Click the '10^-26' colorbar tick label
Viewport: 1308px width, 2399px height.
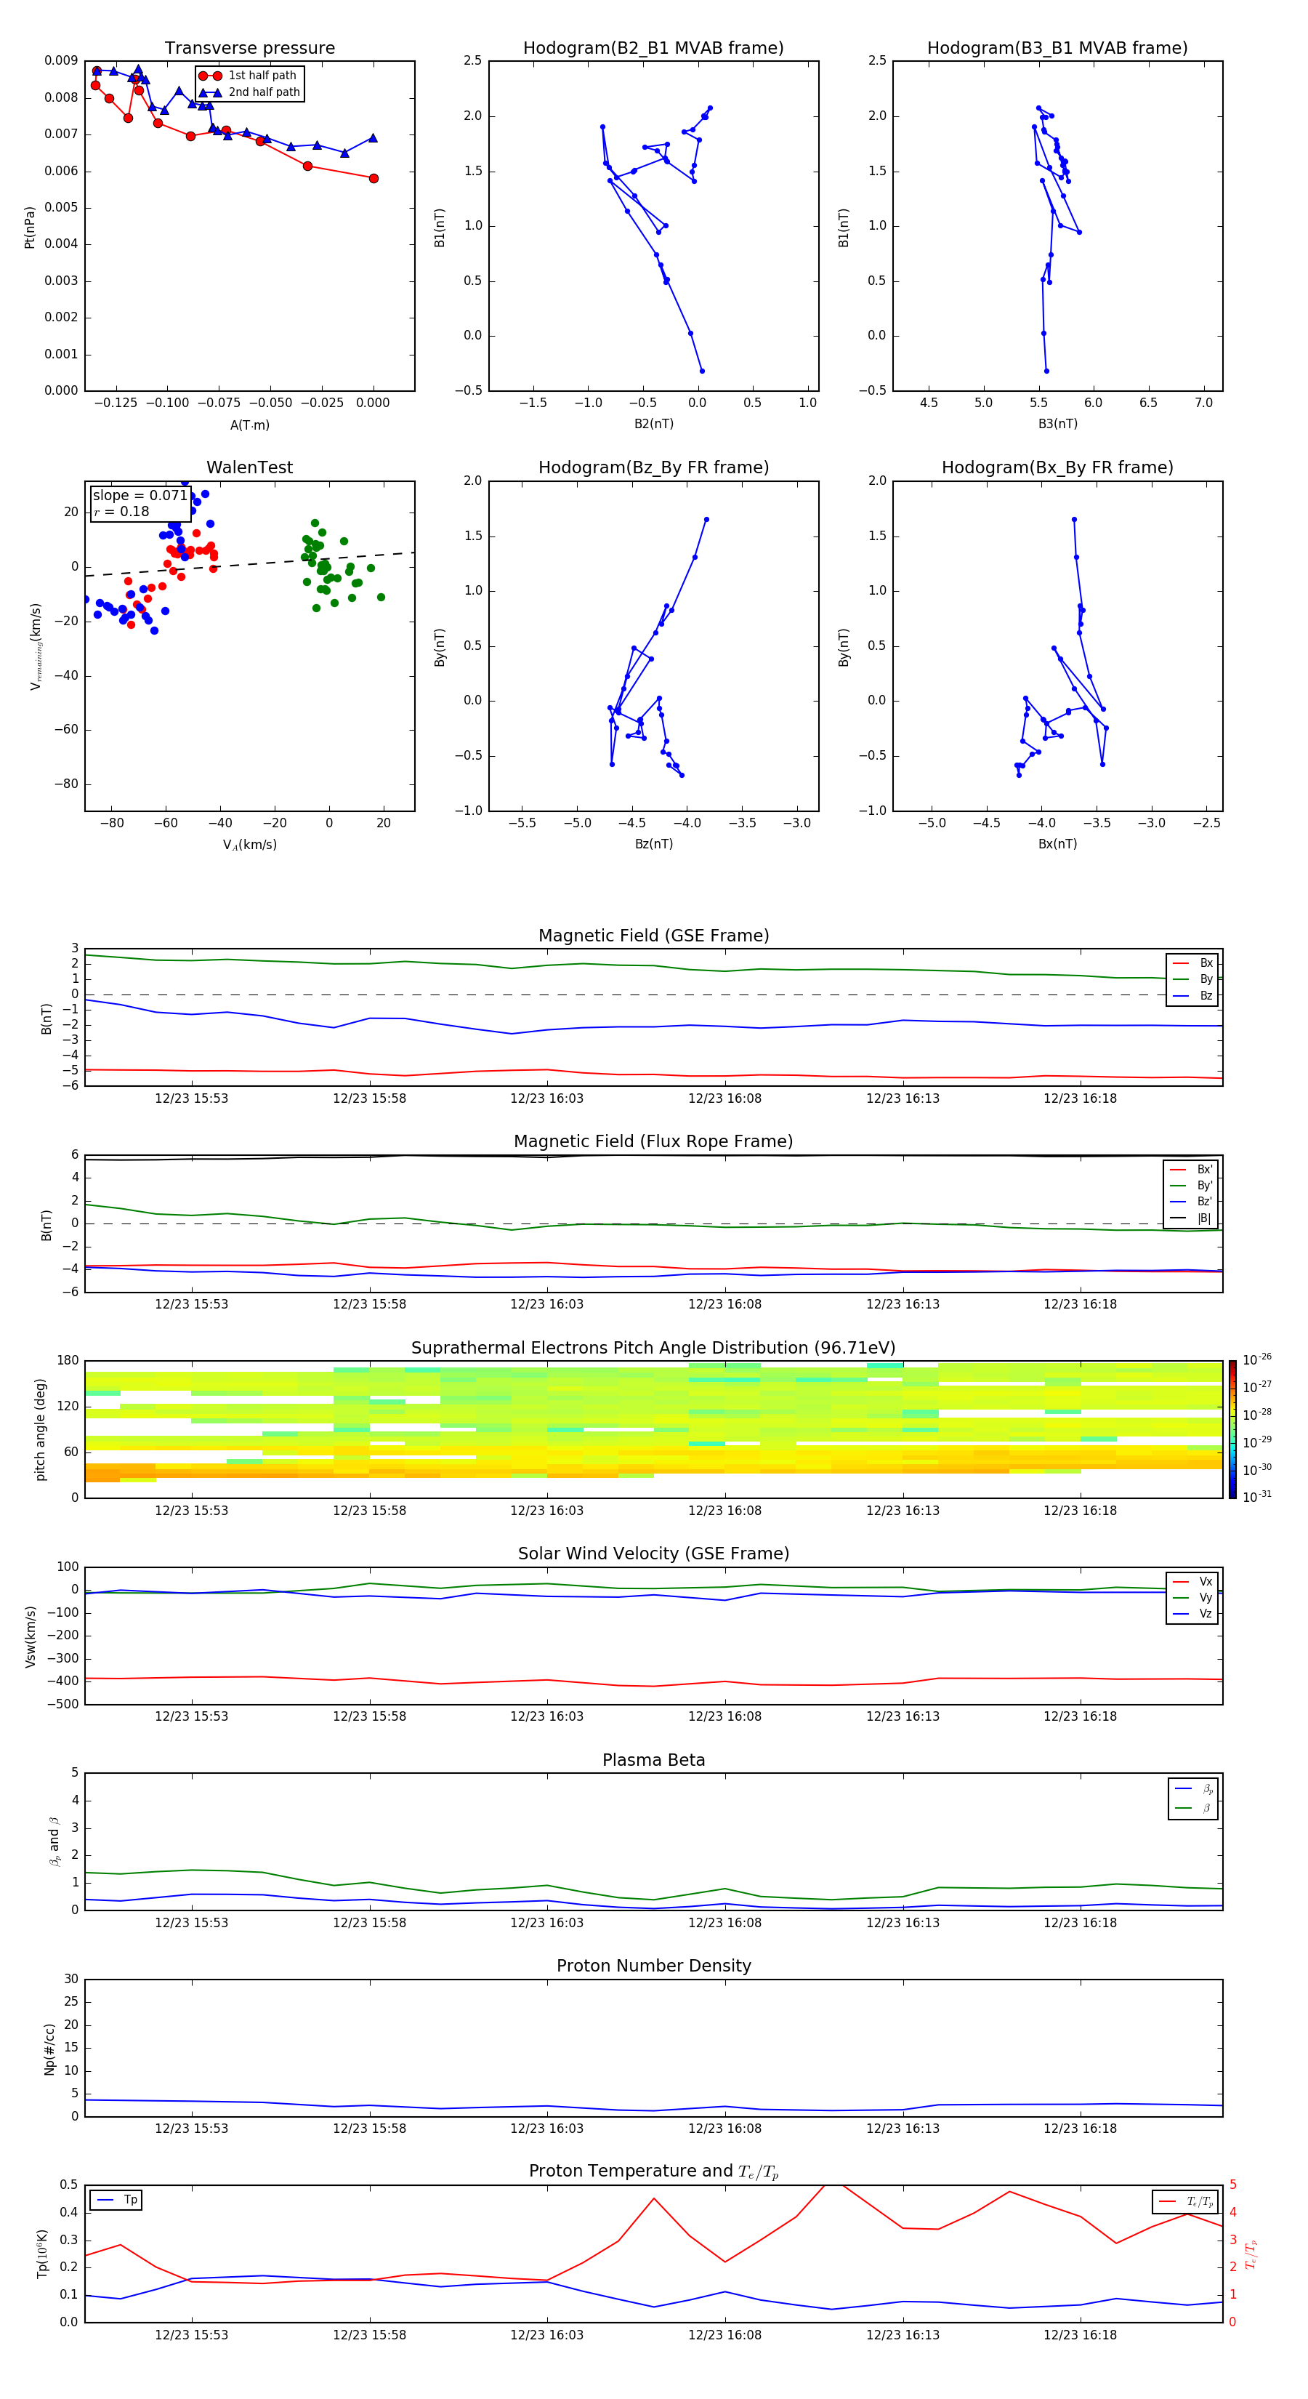pos(1256,1359)
